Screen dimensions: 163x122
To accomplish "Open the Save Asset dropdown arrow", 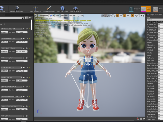I will click(x=6, y=9).
